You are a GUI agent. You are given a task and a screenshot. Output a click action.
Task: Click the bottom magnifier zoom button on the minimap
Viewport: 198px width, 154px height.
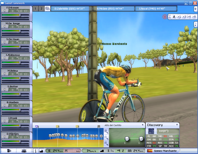coord(106,143)
